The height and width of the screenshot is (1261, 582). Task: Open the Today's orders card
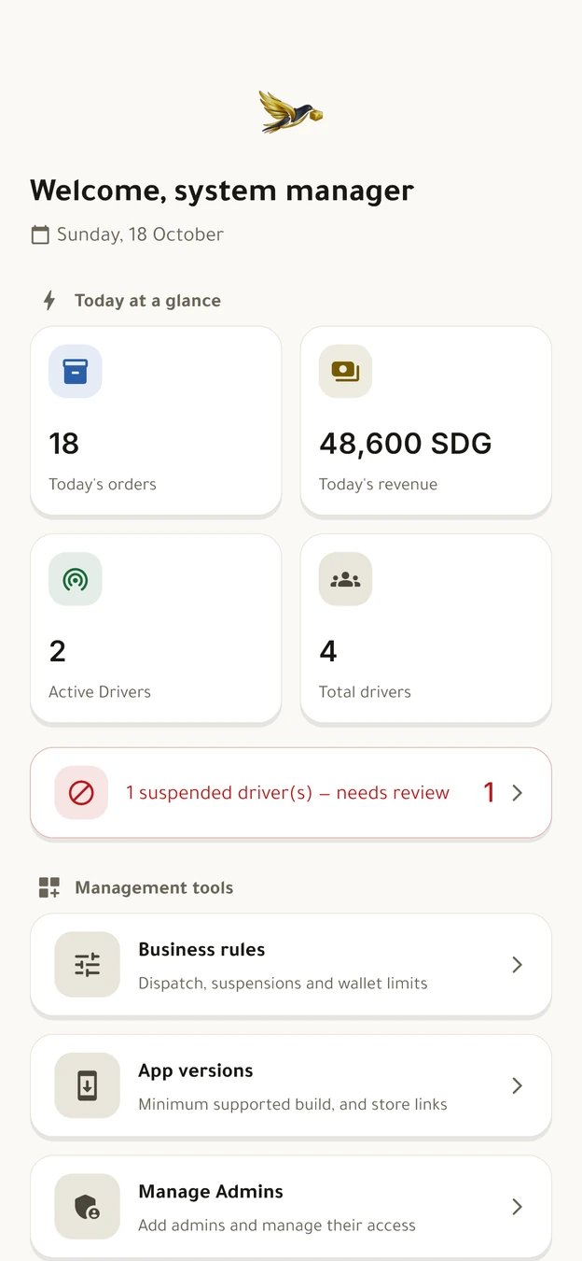click(156, 420)
